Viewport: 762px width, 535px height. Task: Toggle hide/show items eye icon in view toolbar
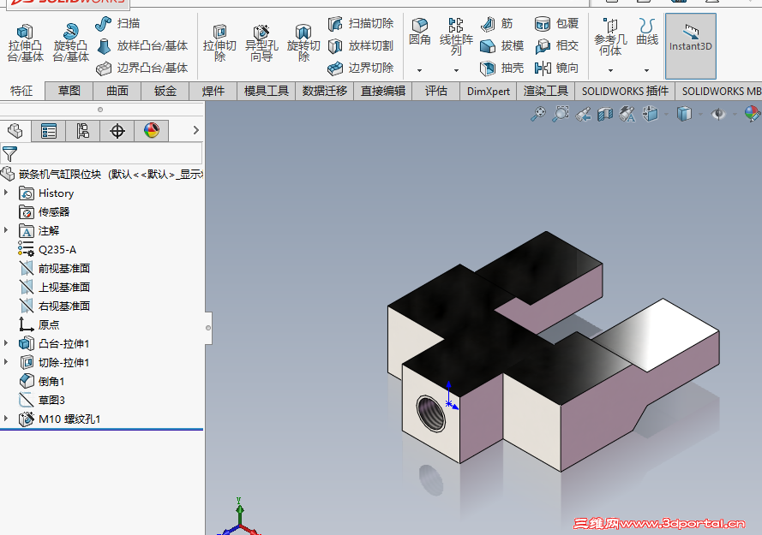pos(718,114)
